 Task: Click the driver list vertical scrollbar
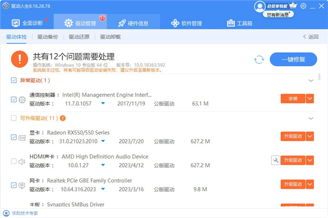(x=319, y=76)
